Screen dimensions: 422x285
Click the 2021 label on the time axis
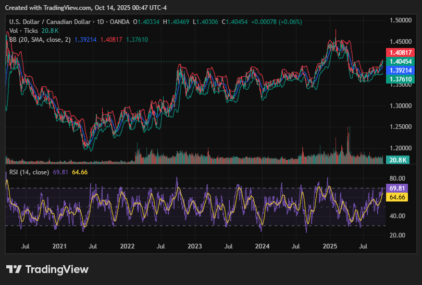(59, 246)
